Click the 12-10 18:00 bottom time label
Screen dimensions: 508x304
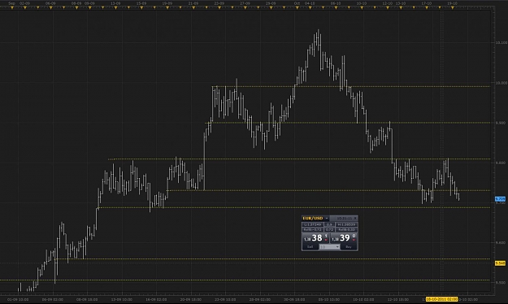(x=397, y=299)
